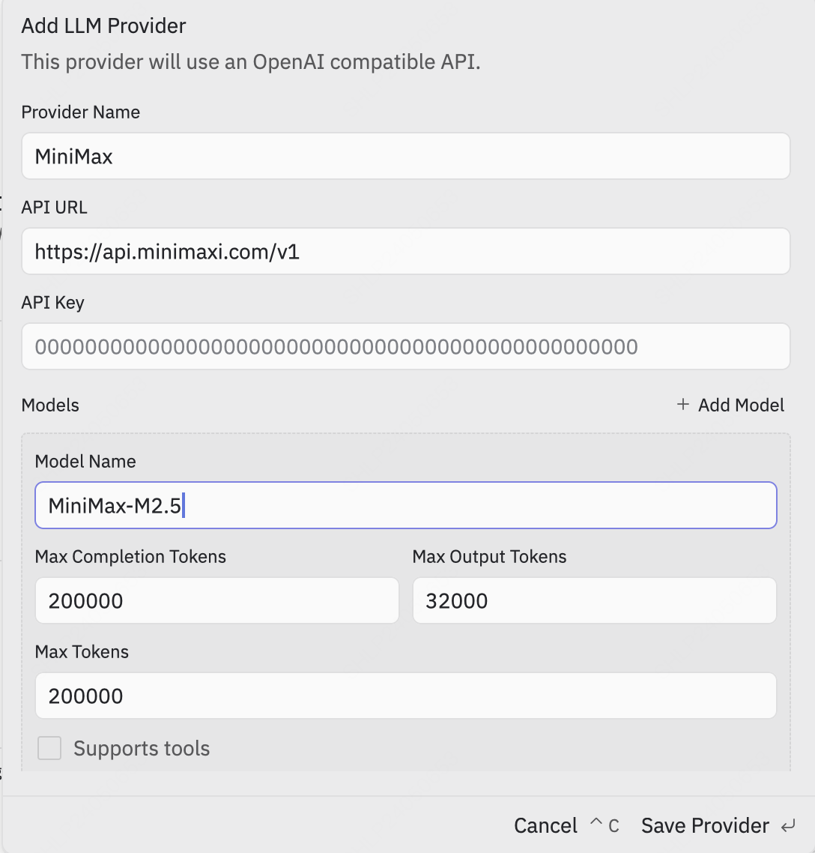Click the OpenAI compatible API description text
Image resolution: width=815 pixels, height=853 pixels.
[250, 61]
